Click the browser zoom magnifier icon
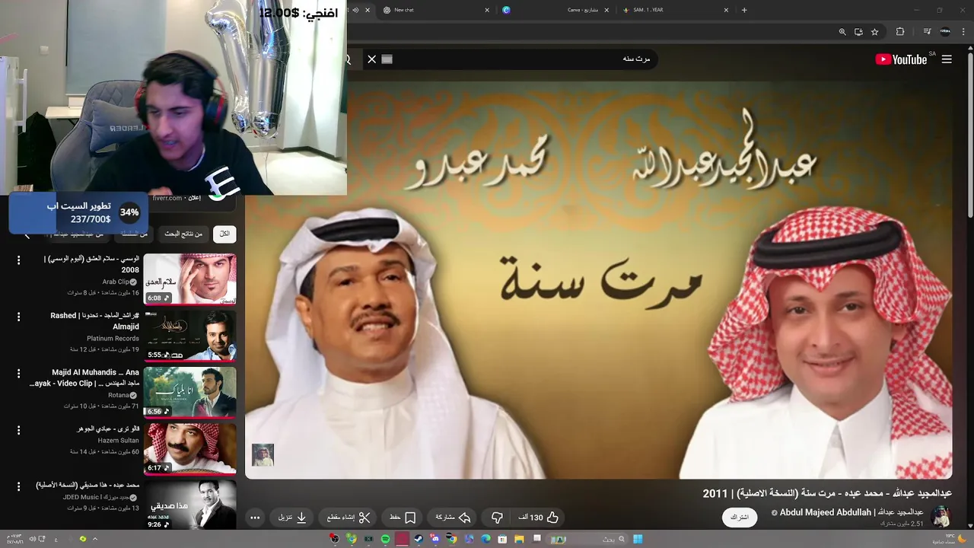The image size is (974, 548). tap(842, 32)
